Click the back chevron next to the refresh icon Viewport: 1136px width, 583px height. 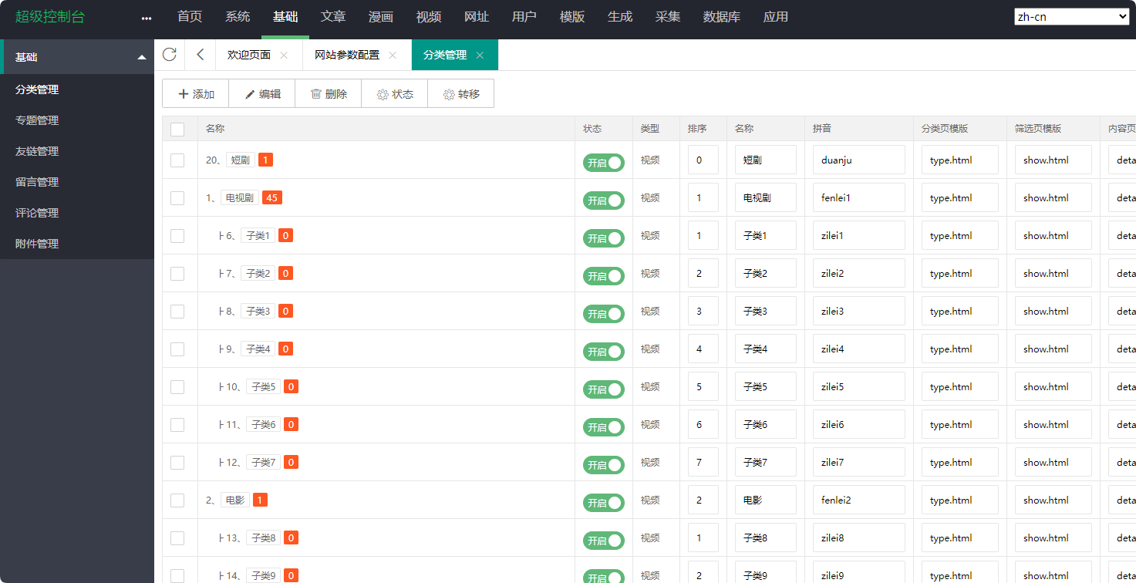coord(199,55)
